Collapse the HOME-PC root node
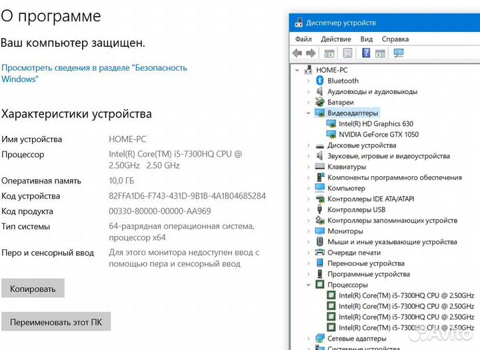The image size is (480, 350). 297,70
